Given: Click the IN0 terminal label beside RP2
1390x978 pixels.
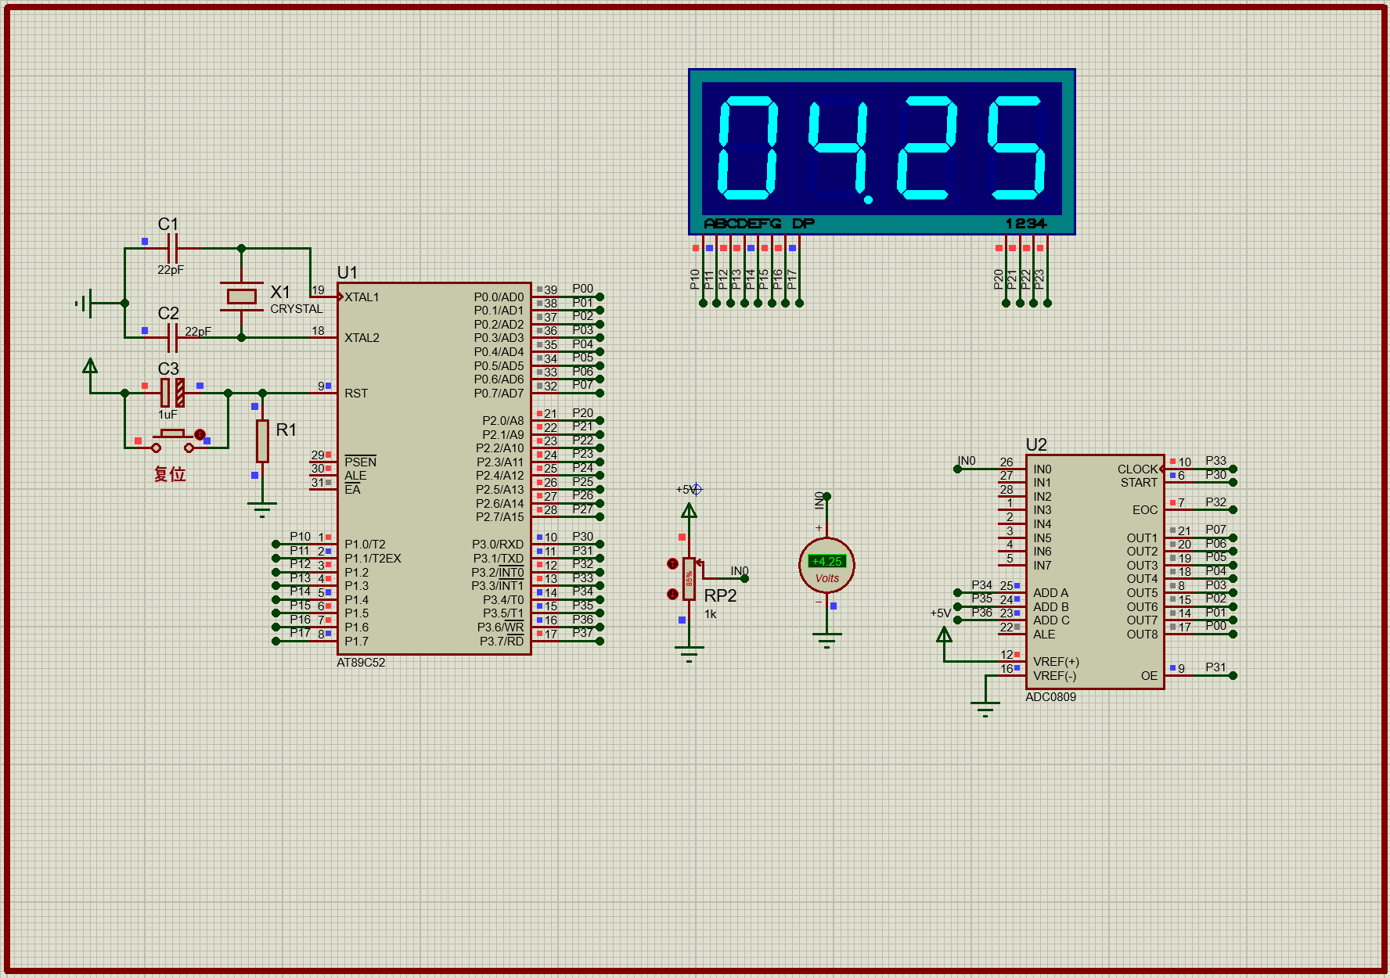Looking at the screenshot, I should coord(740,571).
